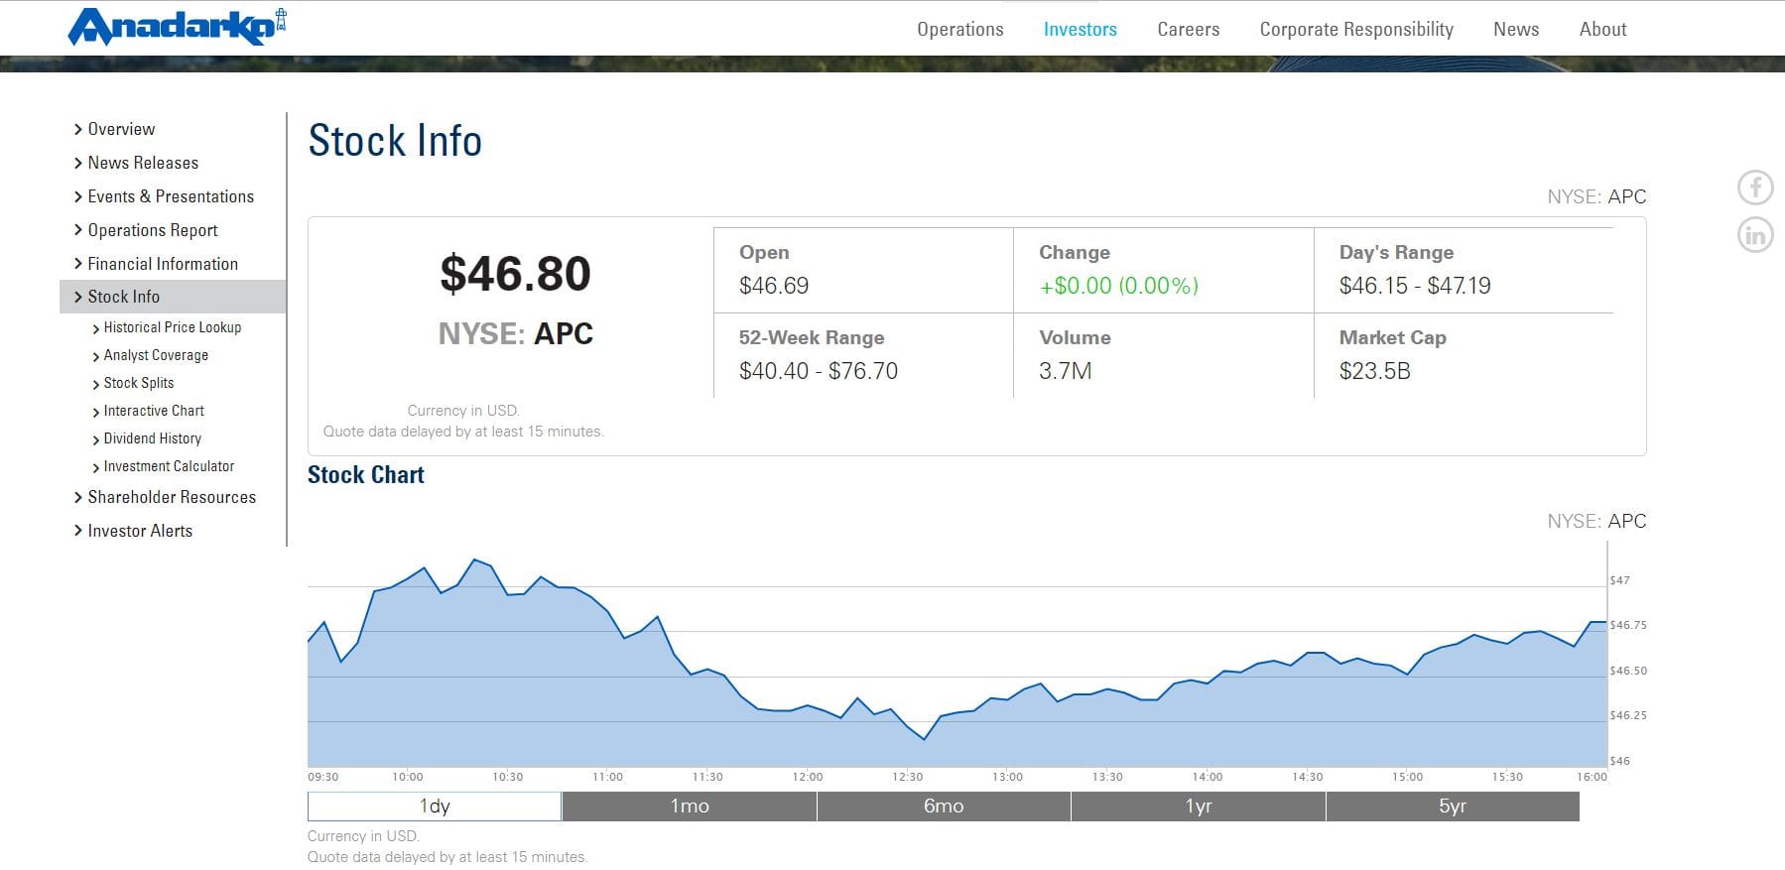Open the Operations menu
The image size is (1785, 870).
(959, 29)
